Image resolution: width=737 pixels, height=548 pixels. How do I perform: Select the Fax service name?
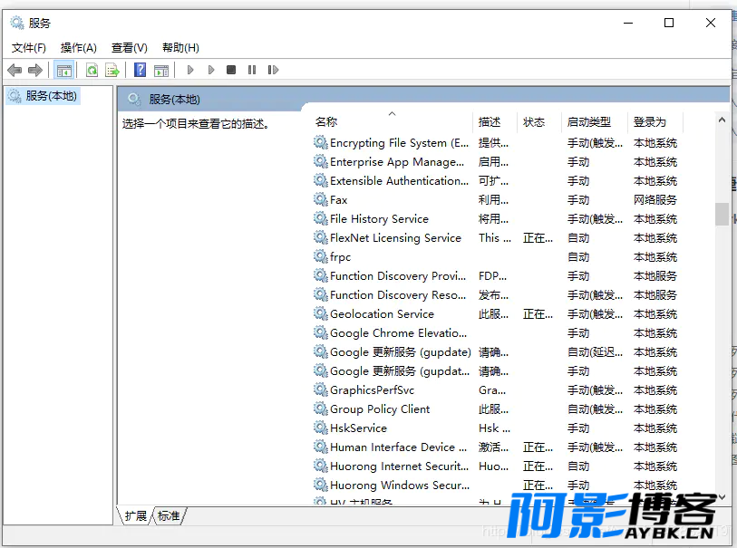coord(338,200)
